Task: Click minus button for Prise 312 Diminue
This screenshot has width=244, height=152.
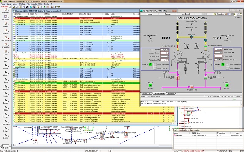Action: point(155,68)
